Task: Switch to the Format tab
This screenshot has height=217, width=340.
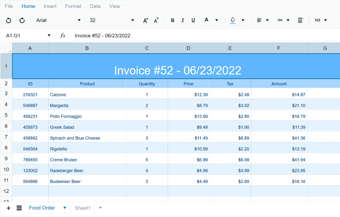Action: pos(73,6)
